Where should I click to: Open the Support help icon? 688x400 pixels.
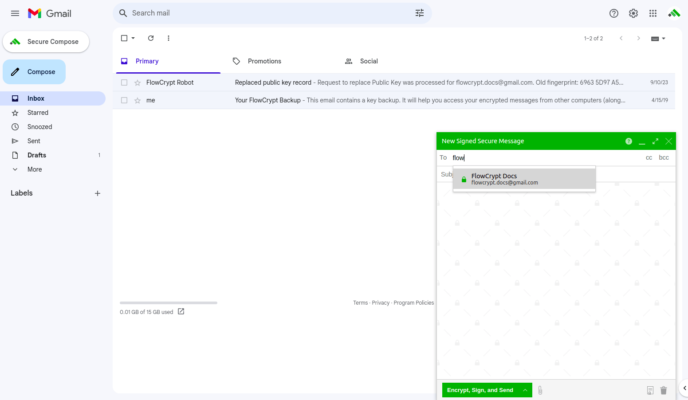pyautogui.click(x=614, y=13)
